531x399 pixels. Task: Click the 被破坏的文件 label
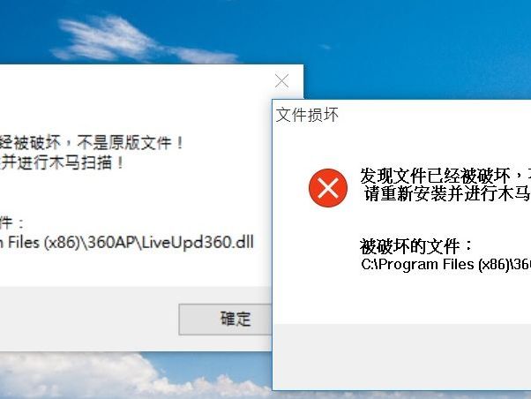[415, 245]
